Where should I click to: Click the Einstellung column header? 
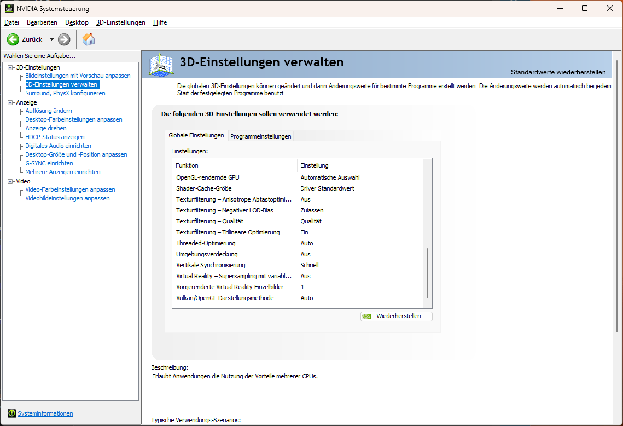pos(359,165)
